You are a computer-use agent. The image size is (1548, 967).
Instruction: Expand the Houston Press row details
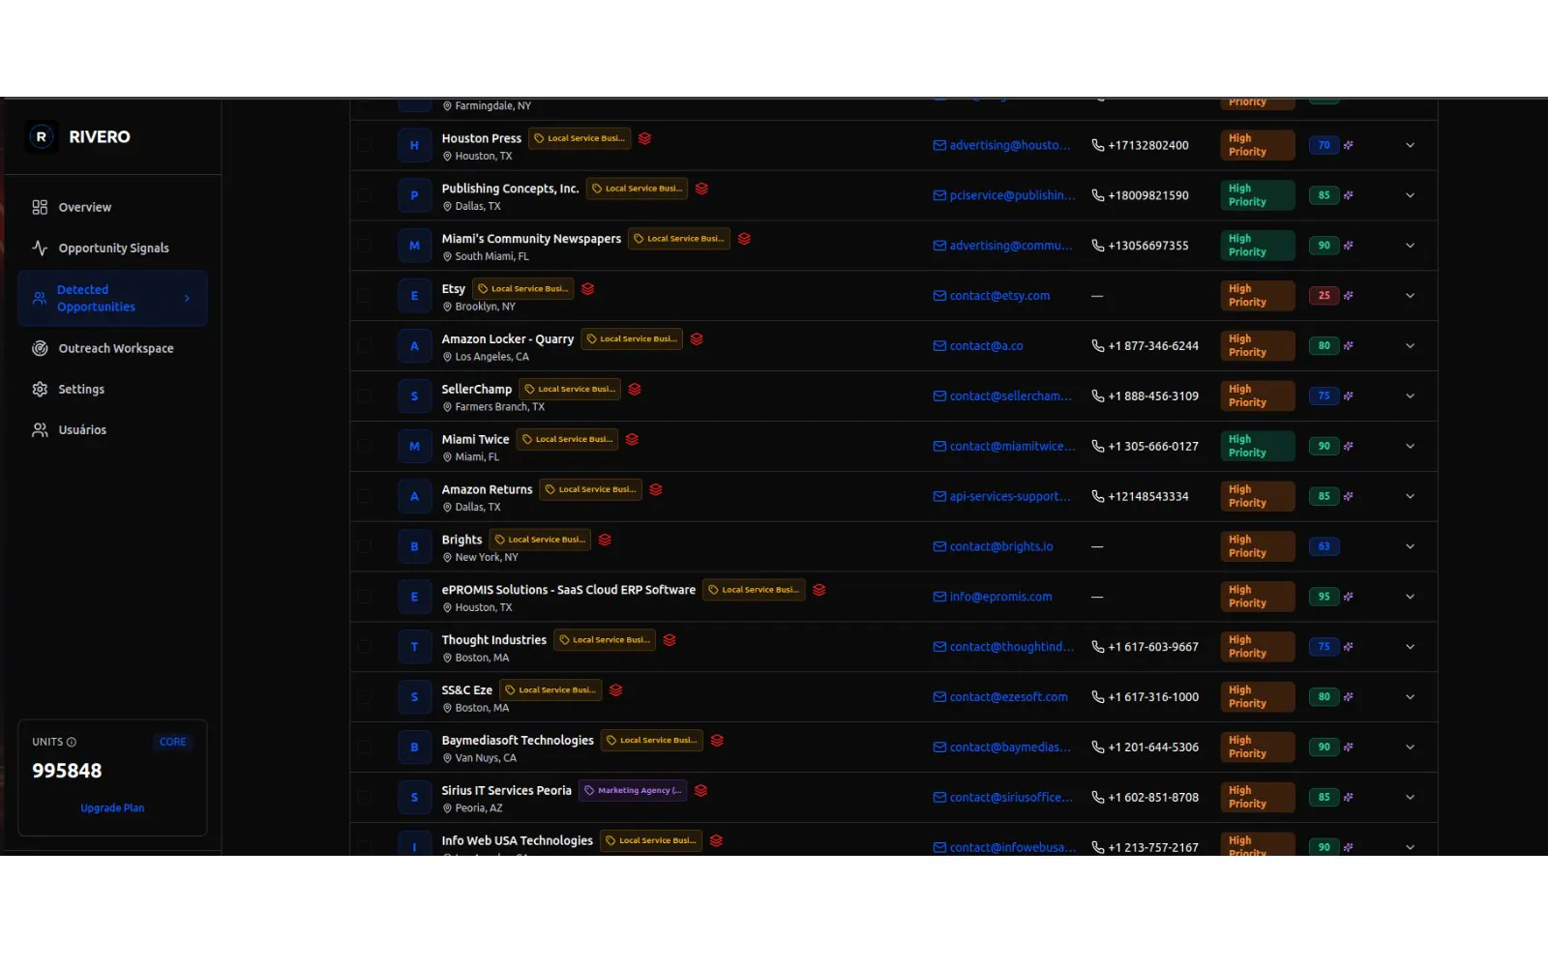click(x=1410, y=146)
